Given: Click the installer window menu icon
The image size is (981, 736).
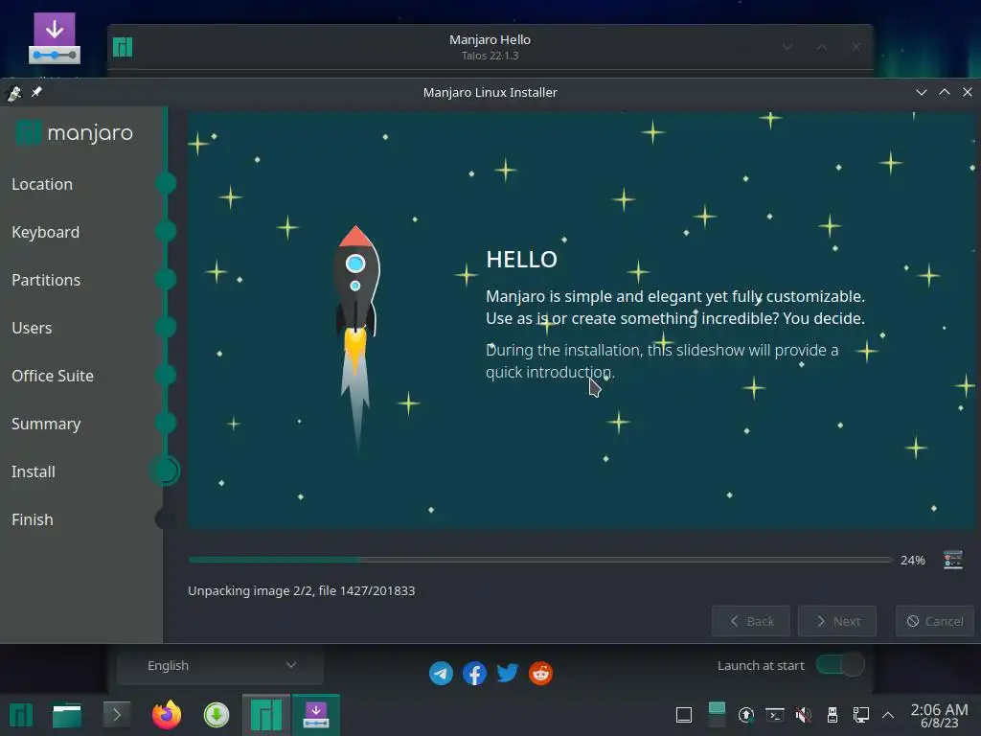Looking at the screenshot, I should pos(13,93).
